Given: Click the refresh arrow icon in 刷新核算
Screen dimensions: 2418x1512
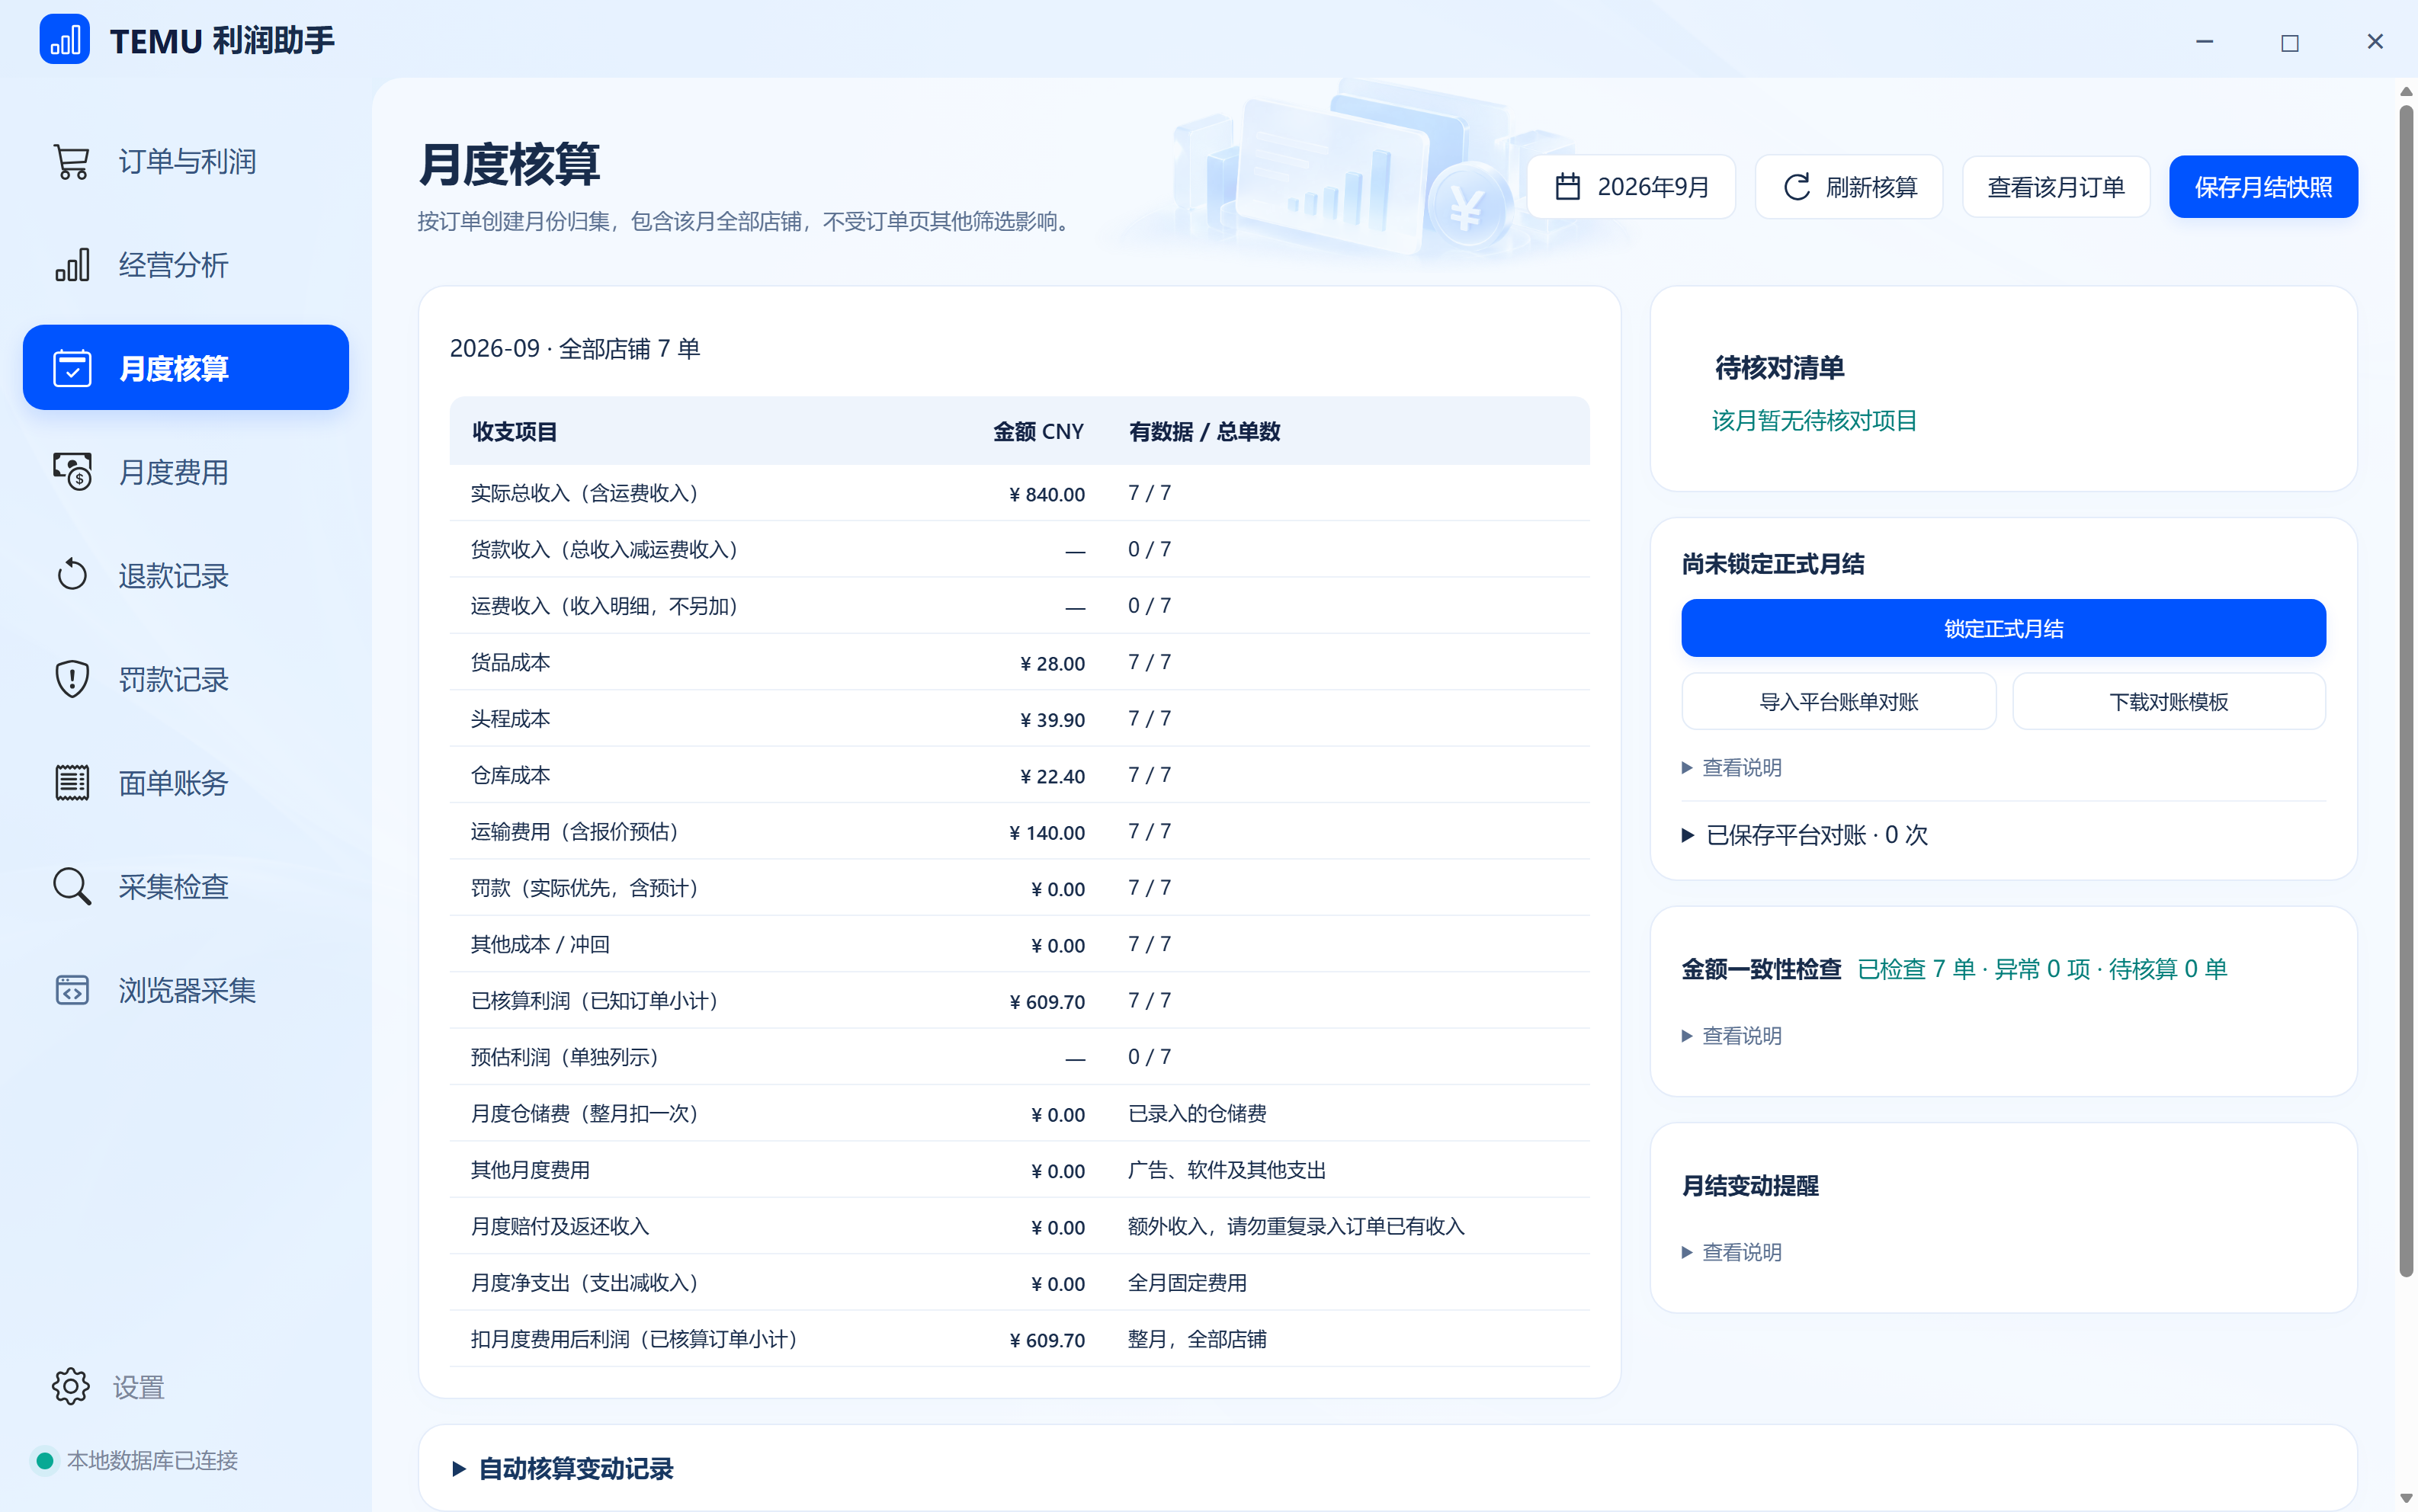Looking at the screenshot, I should [x=1796, y=187].
